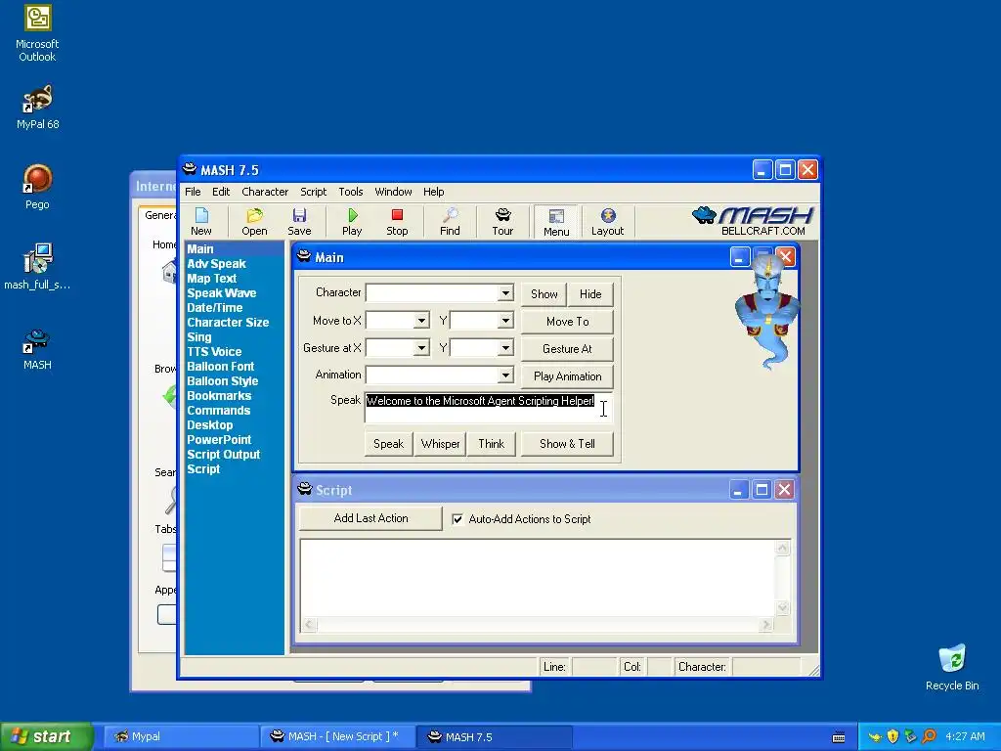Click the Main window title icon
The width and height of the screenshot is (1001, 751).
(x=304, y=257)
